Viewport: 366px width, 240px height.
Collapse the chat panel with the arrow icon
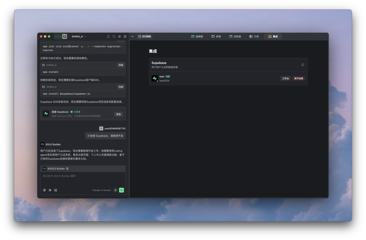[x=133, y=36]
